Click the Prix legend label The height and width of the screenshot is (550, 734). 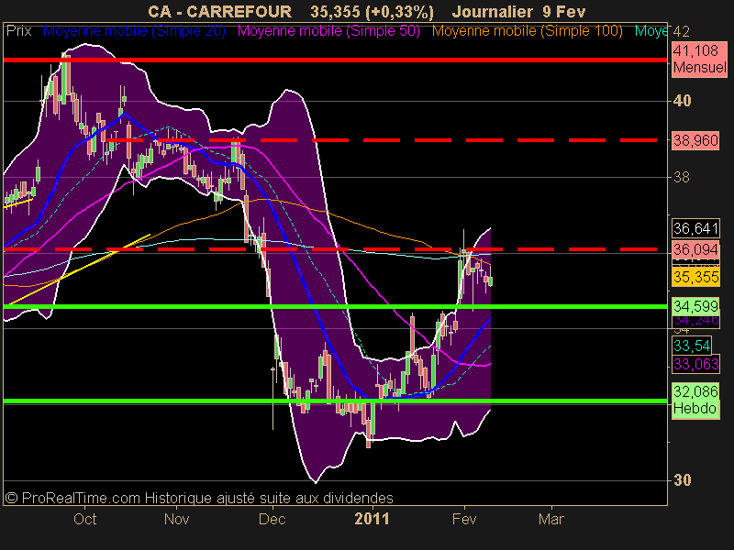coord(18,31)
